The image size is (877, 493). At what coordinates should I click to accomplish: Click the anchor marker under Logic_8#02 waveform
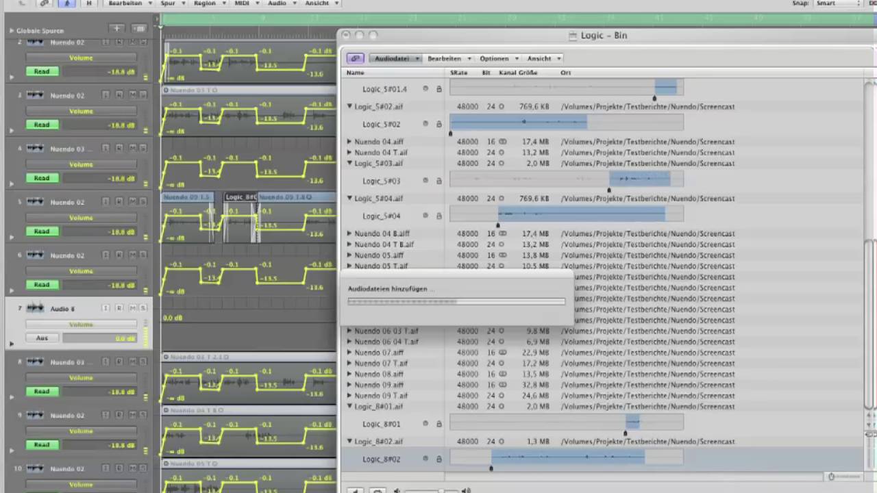point(491,468)
